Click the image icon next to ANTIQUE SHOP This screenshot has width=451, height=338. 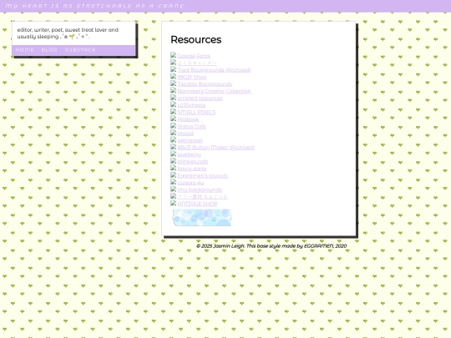point(173,203)
